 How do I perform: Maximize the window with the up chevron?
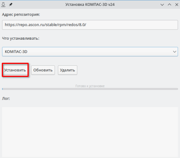(x=169, y=5)
